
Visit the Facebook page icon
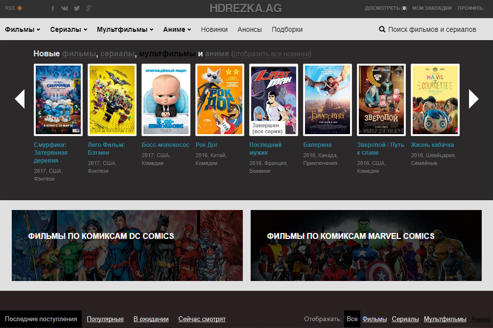(x=53, y=8)
